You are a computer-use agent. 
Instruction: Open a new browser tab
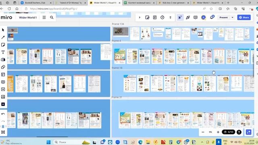click(x=228, y=3)
